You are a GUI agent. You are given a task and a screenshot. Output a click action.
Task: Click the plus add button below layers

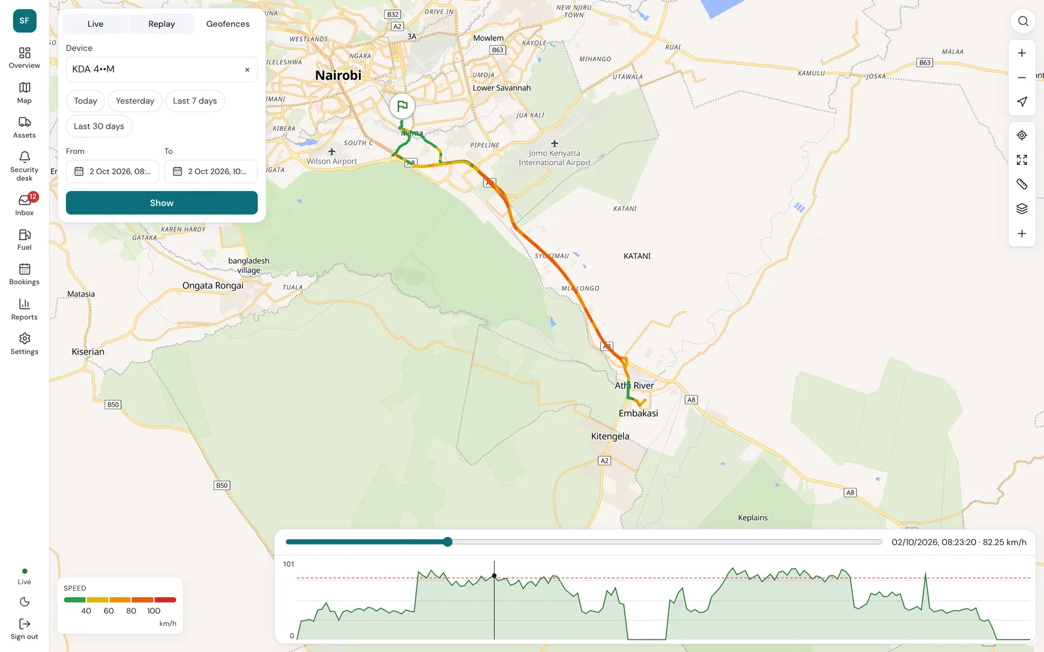point(1022,233)
